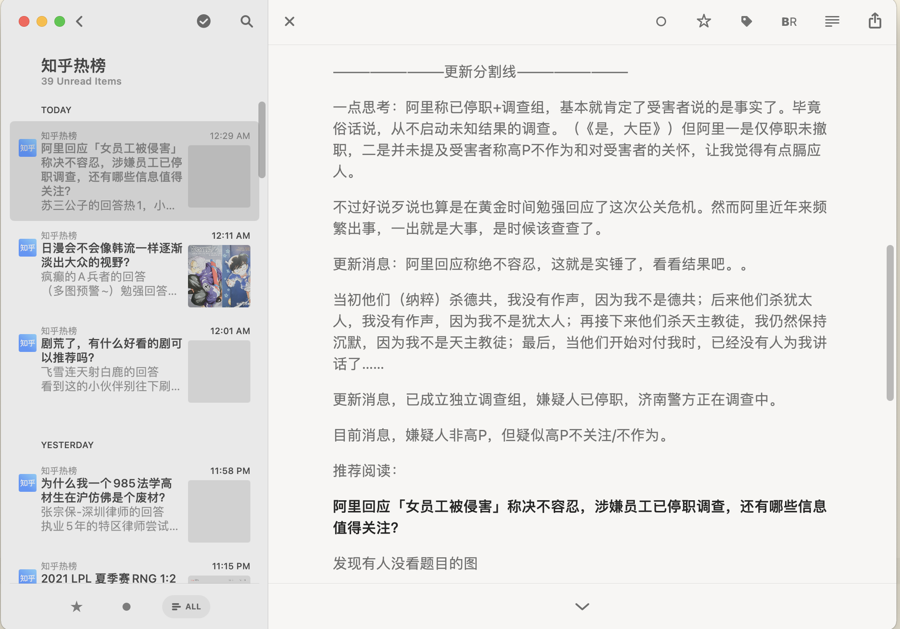Image resolution: width=900 pixels, height=629 pixels.
Task: Open the 985法学高材生 article
Action: (106, 490)
